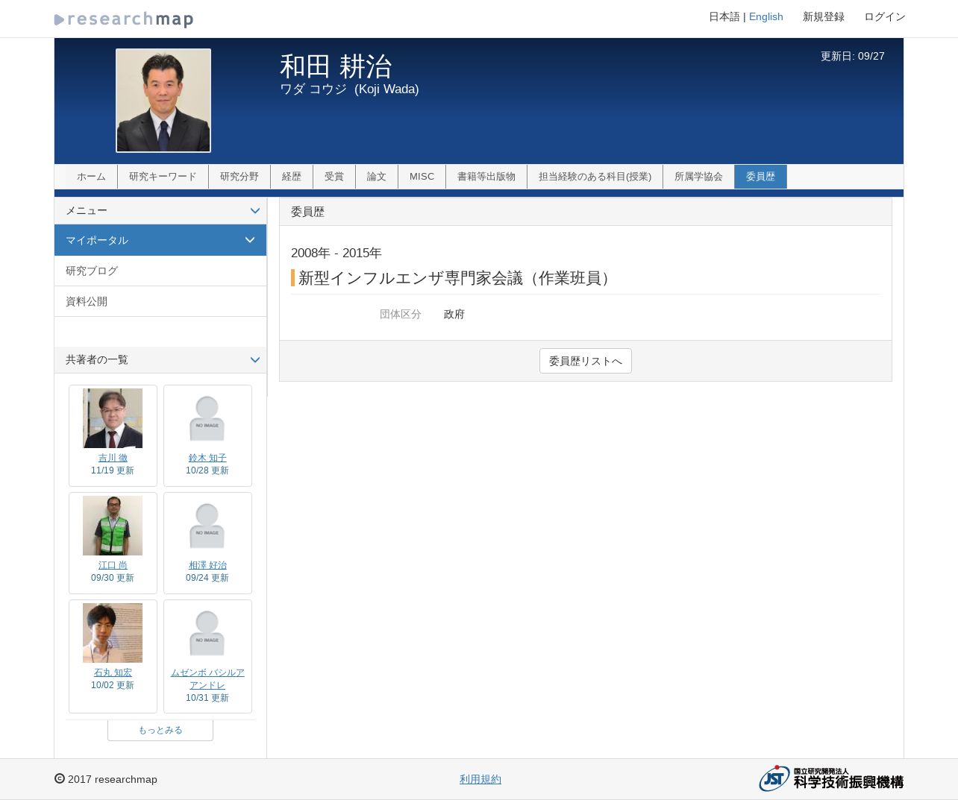Viewport: 958px width, 800px height.
Task: Go to 委員歴リストへ button
Action: tap(585, 361)
